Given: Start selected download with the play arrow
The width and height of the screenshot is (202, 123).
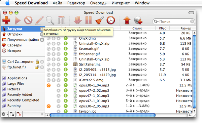Looking at the screenshot, I should point(18,20).
